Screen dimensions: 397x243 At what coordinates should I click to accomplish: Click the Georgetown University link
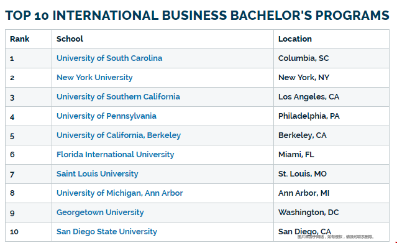(x=100, y=213)
